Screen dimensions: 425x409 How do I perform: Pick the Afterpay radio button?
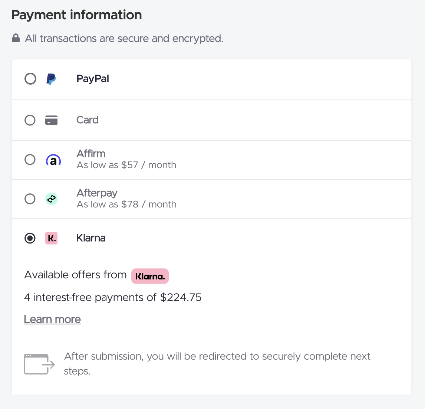point(30,199)
